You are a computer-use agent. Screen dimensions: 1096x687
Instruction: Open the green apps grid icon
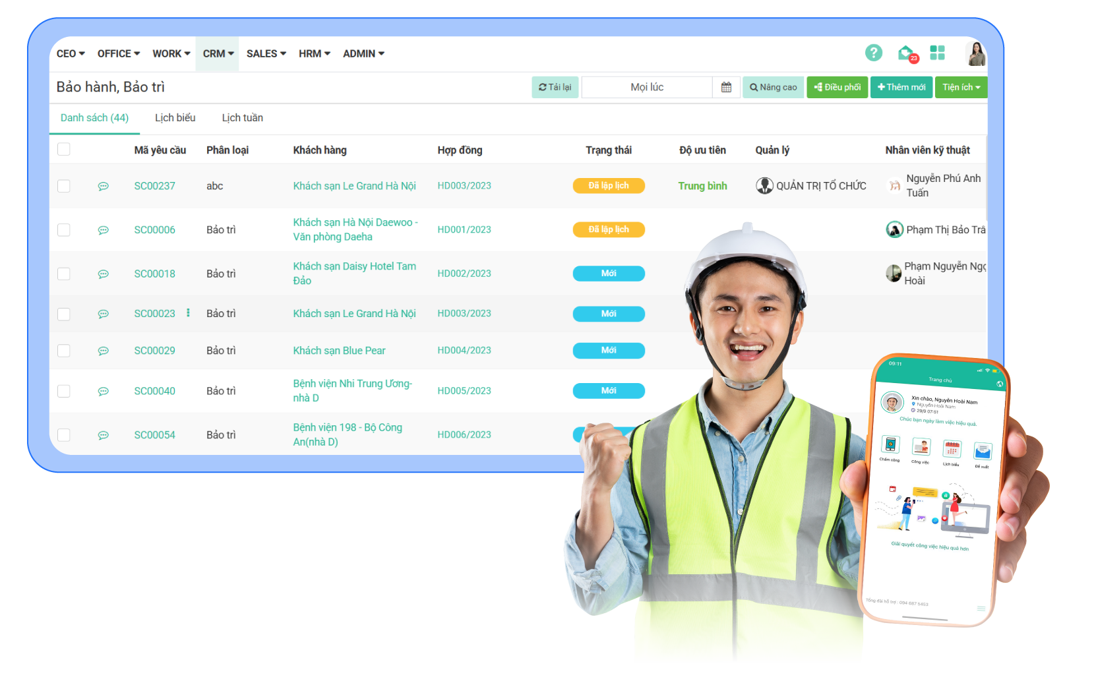coord(937,53)
